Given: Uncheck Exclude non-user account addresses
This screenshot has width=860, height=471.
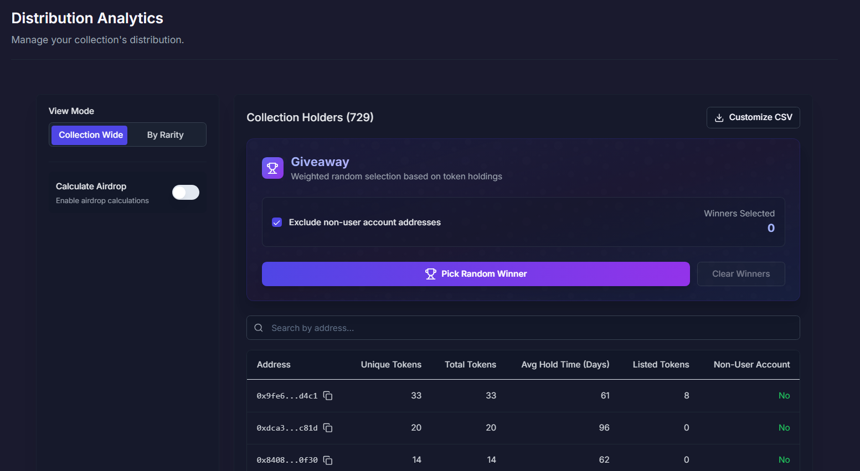Looking at the screenshot, I should (277, 222).
